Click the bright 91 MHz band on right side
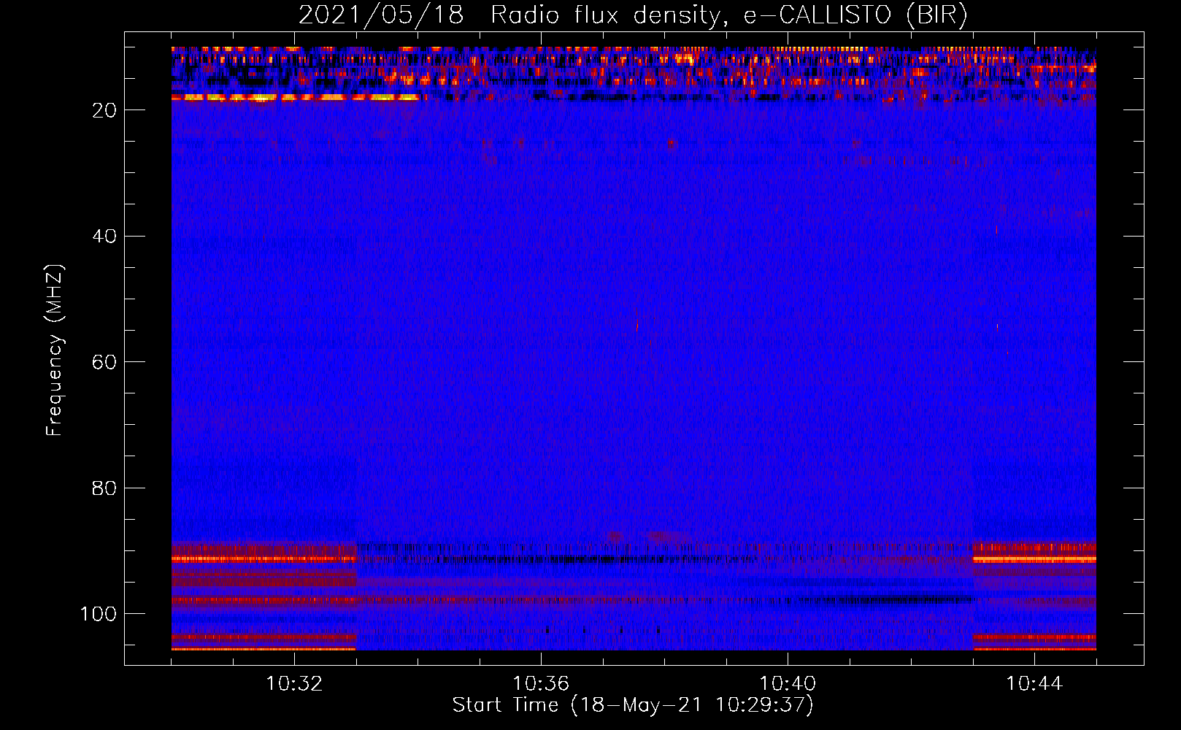 pyautogui.click(x=1034, y=559)
